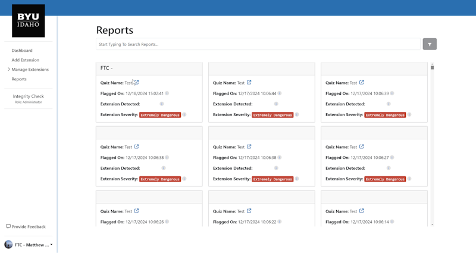Open quiz link icon for 10:06:38 left report
The height and width of the screenshot is (253, 476).
click(137, 147)
